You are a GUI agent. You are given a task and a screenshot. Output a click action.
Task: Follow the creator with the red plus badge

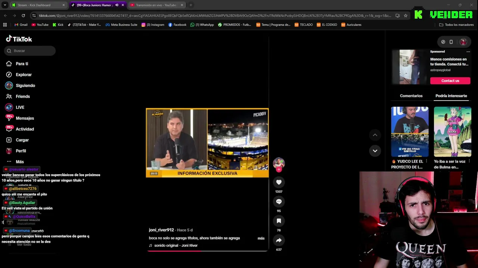[x=279, y=169]
